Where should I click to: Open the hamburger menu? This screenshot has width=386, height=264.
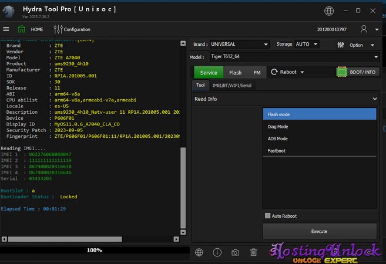(x=6, y=29)
